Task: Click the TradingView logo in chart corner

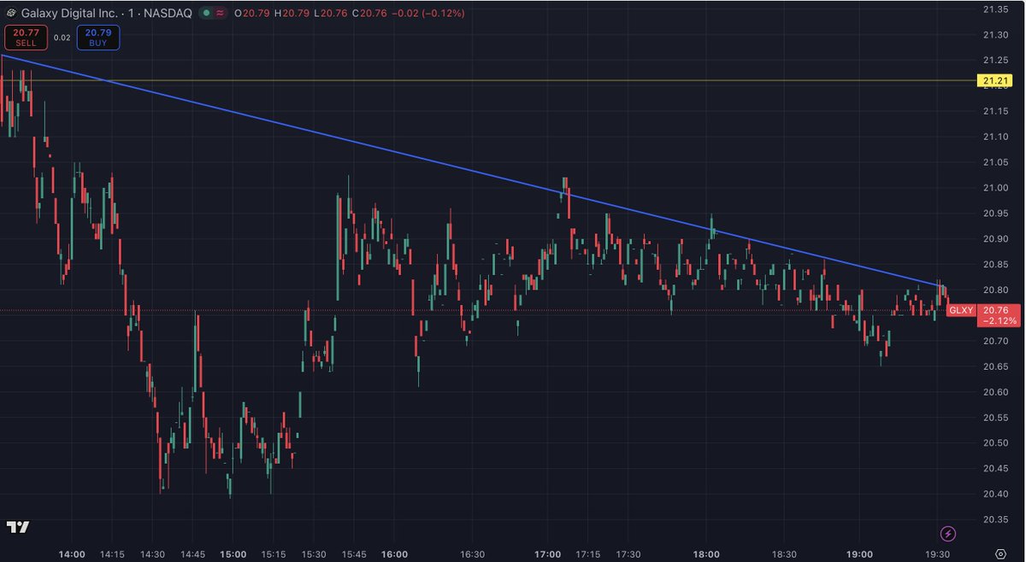Action: click(17, 527)
